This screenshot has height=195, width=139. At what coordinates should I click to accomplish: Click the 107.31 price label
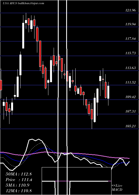point(131,111)
